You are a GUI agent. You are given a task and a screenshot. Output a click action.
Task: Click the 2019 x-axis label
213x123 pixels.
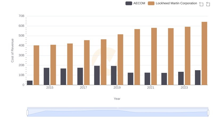pyautogui.click(x=117, y=88)
